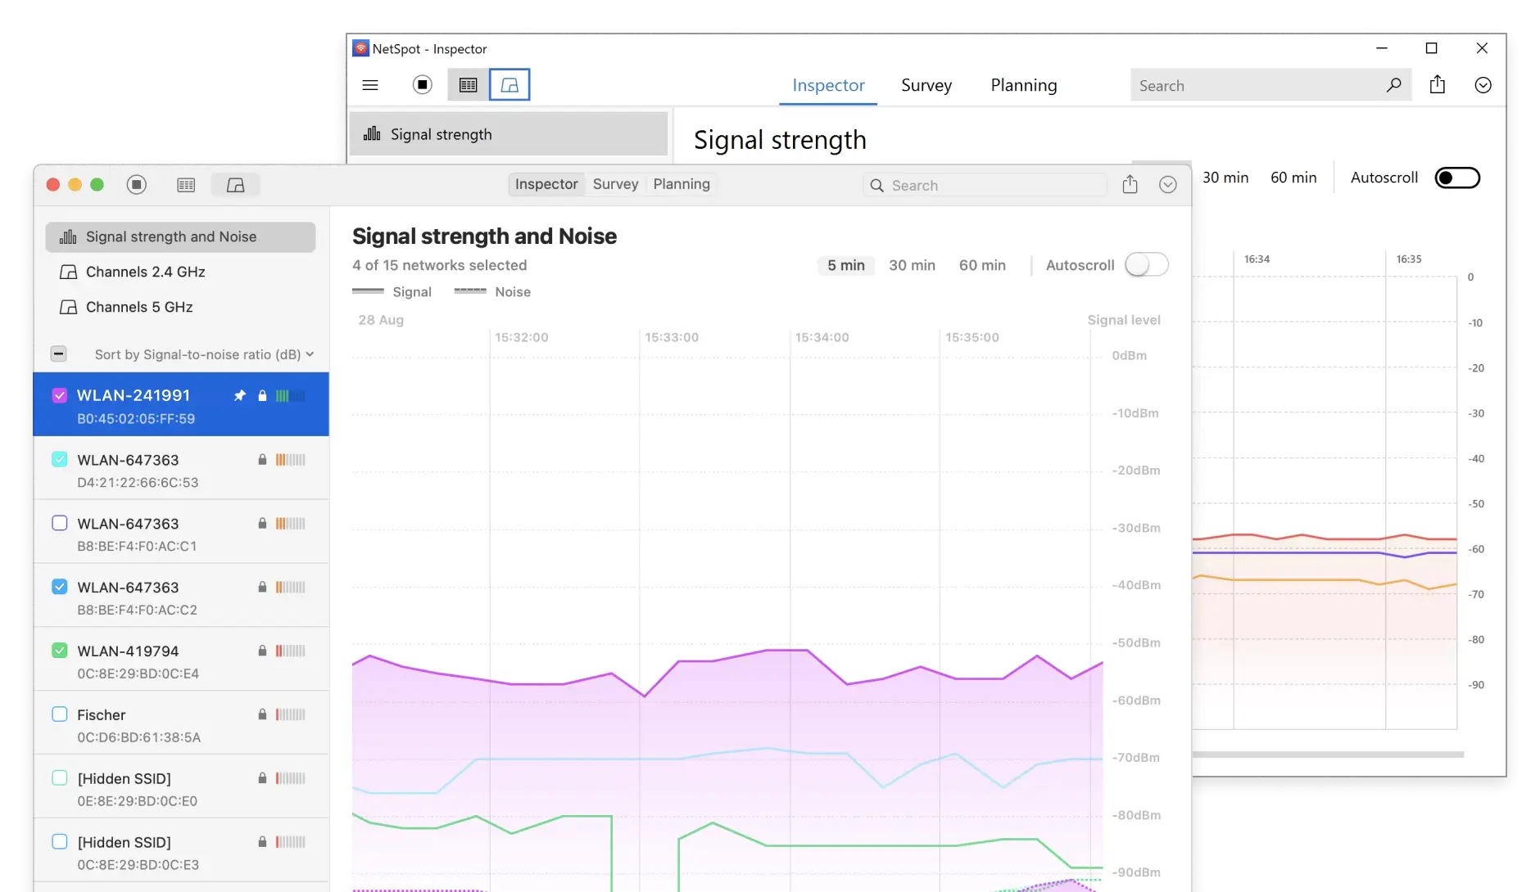Uncheck WLAN-241991 network checkbox
The width and height of the screenshot is (1540, 892).
coord(60,396)
